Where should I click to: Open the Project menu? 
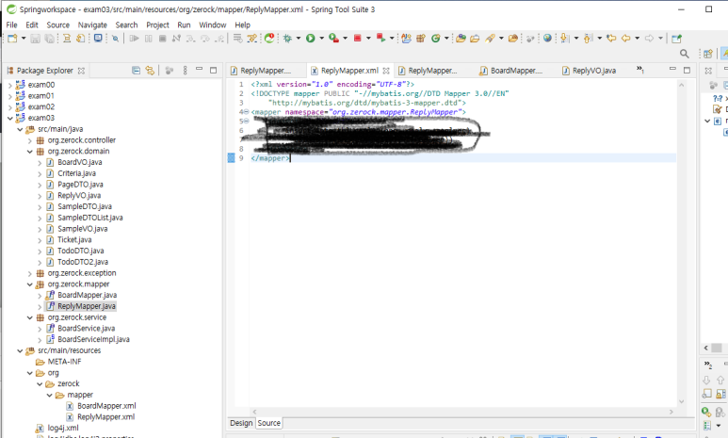pyautogui.click(x=157, y=25)
